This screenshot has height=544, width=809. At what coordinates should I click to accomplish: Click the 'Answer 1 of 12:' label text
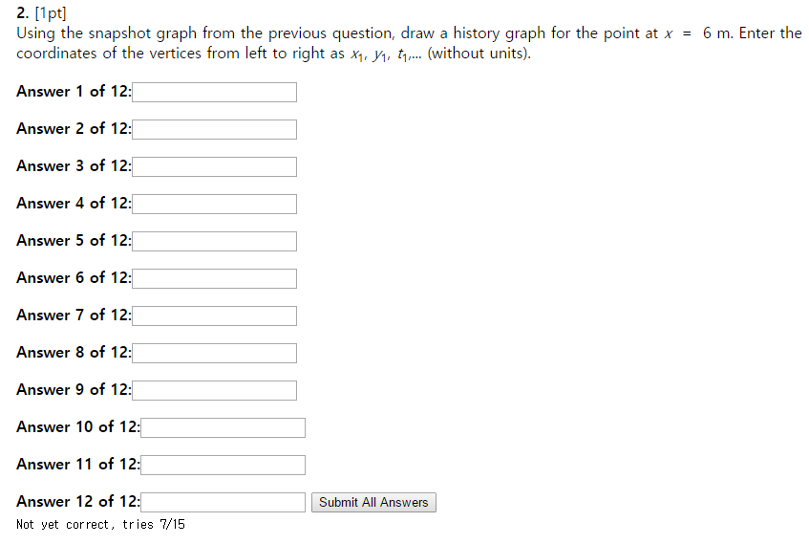[x=74, y=92]
